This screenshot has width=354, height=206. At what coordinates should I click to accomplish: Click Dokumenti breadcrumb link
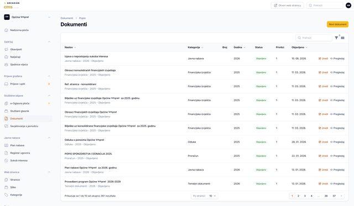(66, 18)
